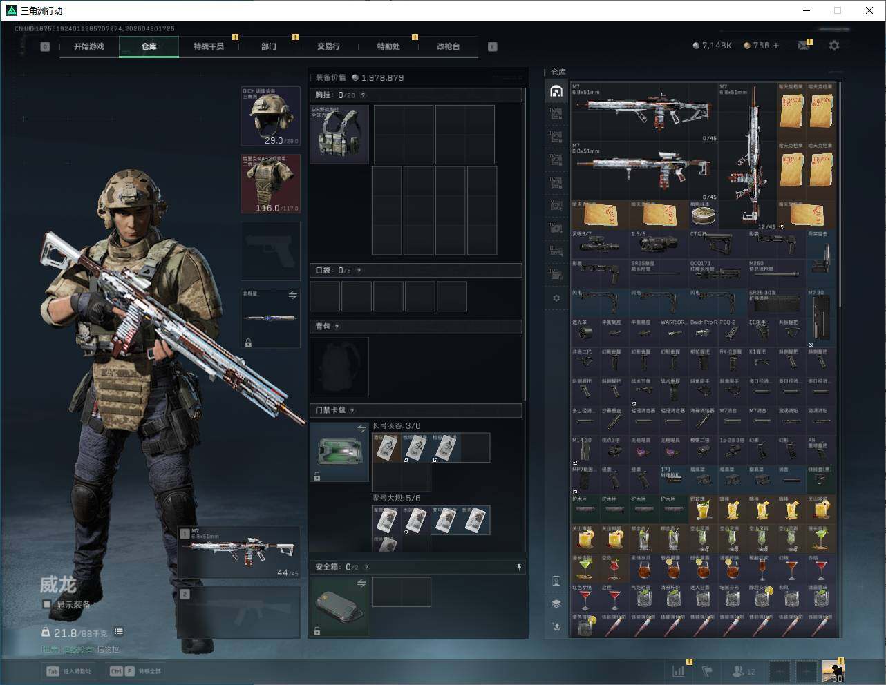The image size is (886, 685).
Task: Click the first squad invite plus slot
Action: click(x=780, y=671)
